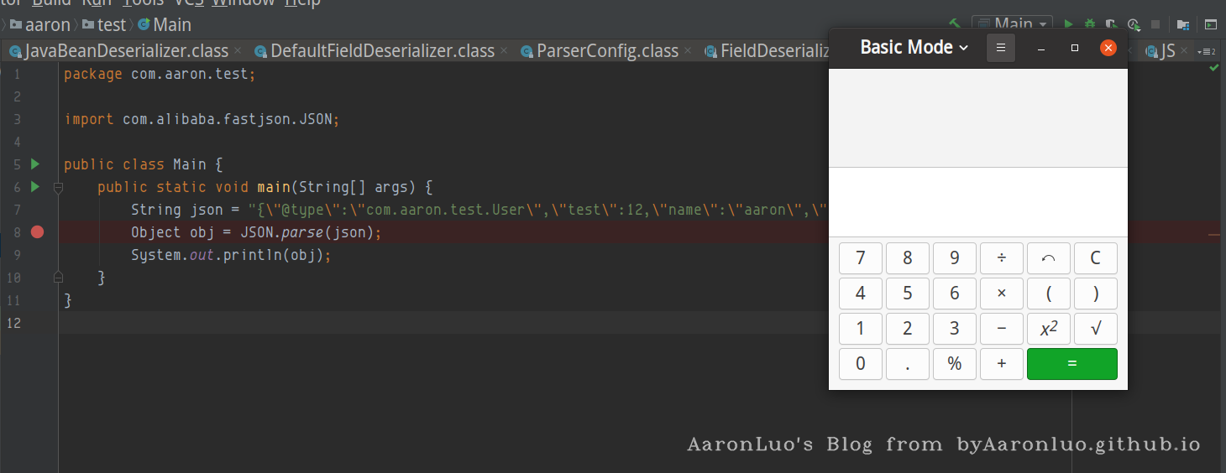Collapse fold marker at line 10 closing brace
1226x473 pixels.
(x=58, y=278)
